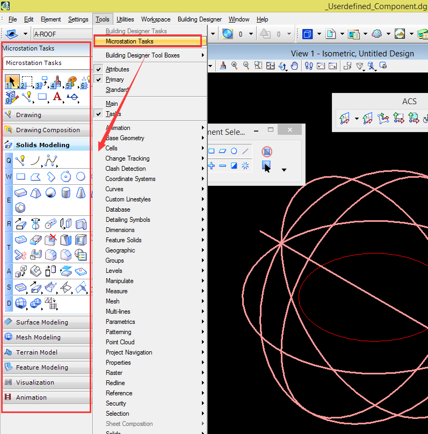Click the Zoom Out view icon

[246, 66]
